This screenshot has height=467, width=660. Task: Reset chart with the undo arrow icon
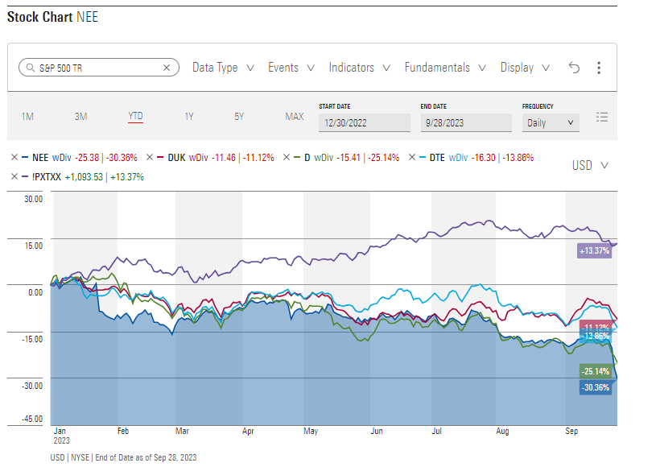pyautogui.click(x=574, y=68)
